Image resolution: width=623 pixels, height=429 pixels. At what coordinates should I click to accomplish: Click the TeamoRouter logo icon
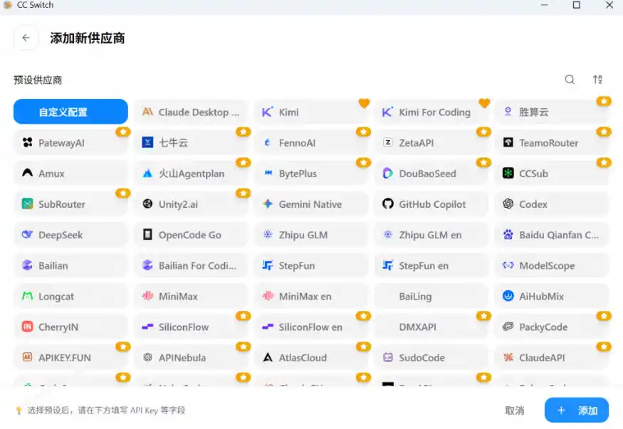click(x=508, y=142)
